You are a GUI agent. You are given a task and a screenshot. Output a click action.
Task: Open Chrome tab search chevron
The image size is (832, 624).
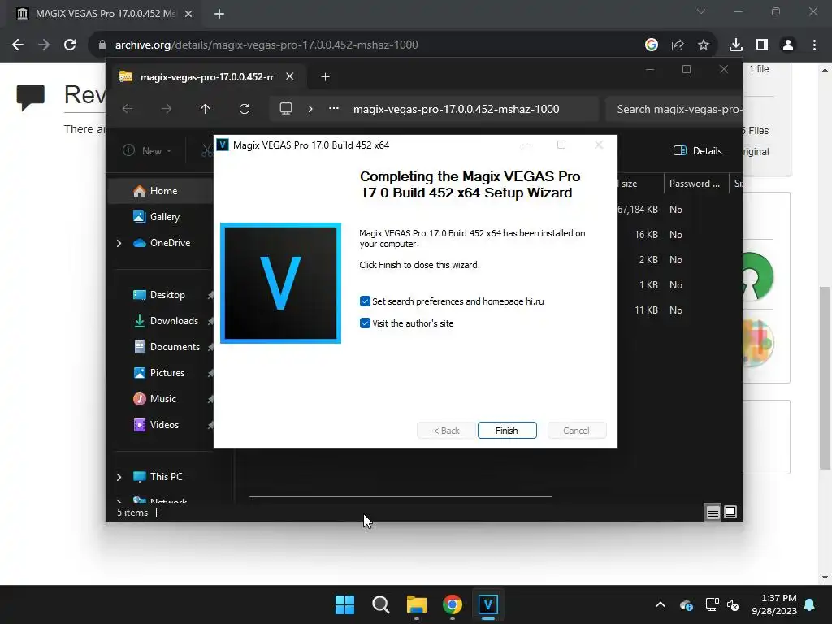pyautogui.click(x=701, y=11)
